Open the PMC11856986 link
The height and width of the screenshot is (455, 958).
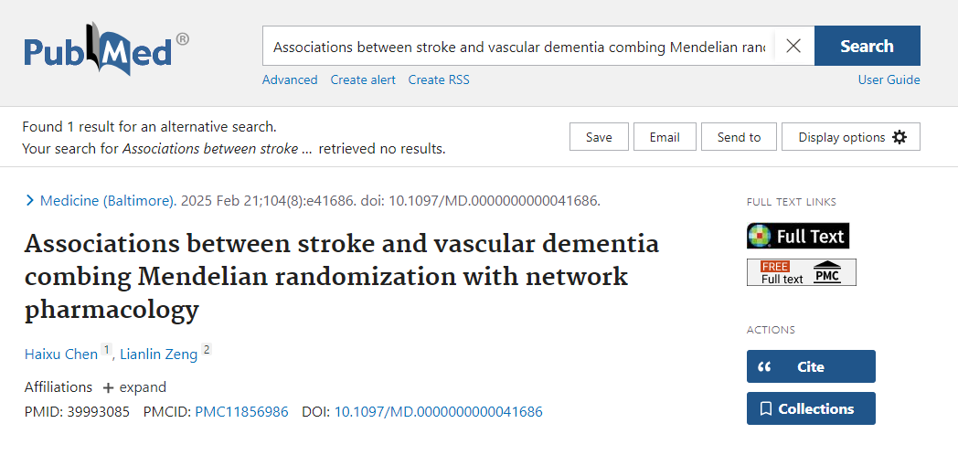click(241, 412)
